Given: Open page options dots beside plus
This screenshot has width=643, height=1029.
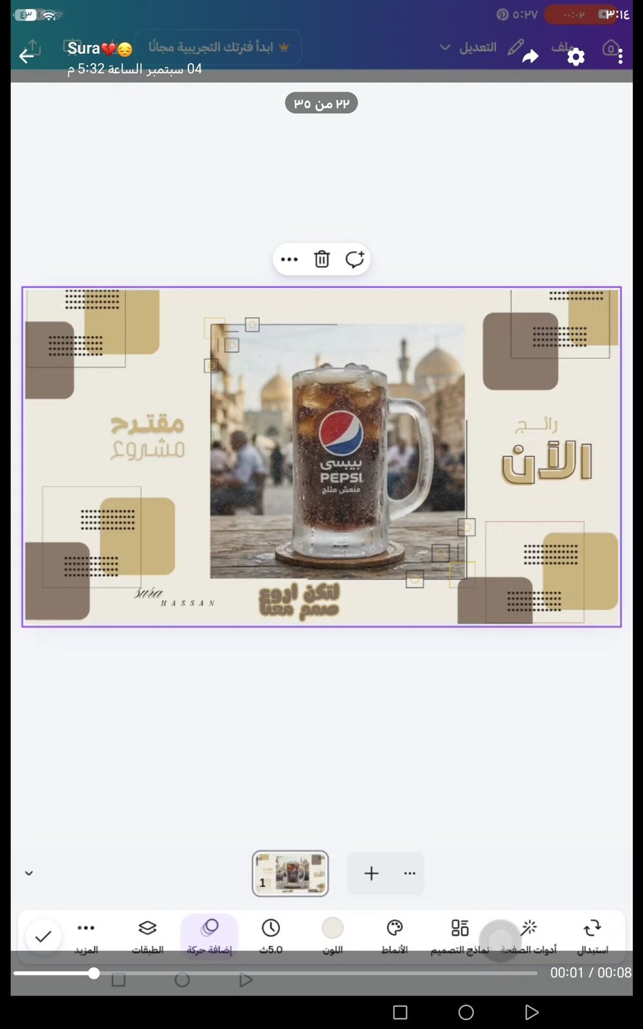Looking at the screenshot, I should (410, 873).
